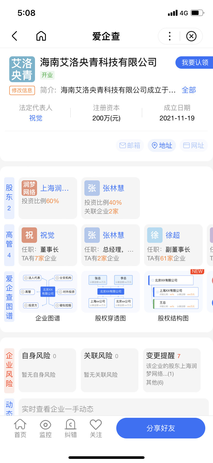Tap the 企业图谱 caption
The image size is (213, 463).
48,318
